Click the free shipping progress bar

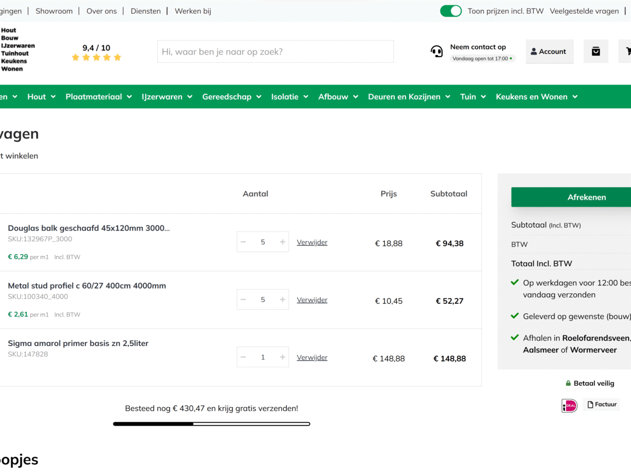pos(211,424)
